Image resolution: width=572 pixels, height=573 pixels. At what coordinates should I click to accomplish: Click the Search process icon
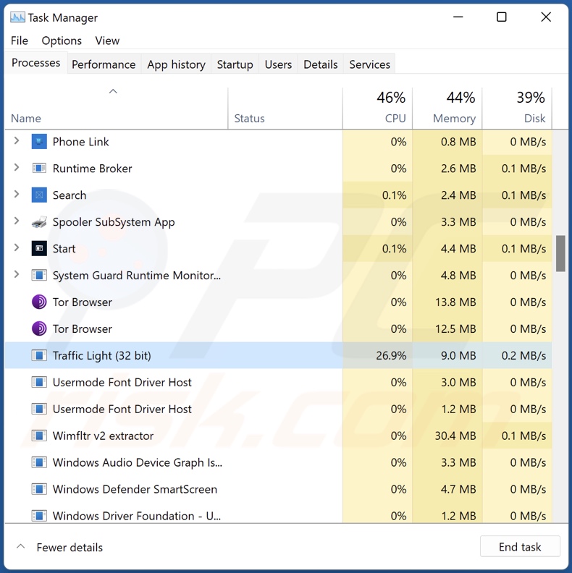tap(39, 195)
